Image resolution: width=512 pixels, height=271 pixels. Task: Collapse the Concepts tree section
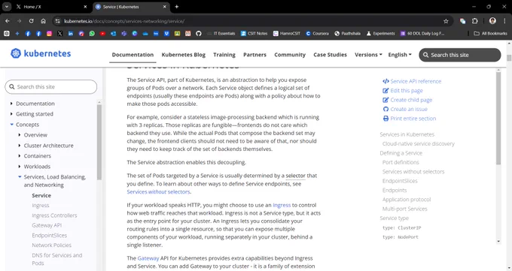point(12,125)
